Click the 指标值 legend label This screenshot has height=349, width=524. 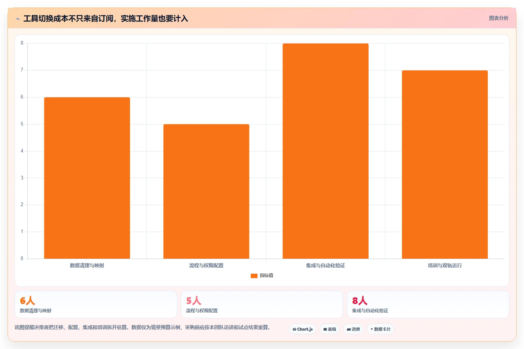click(266, 276)
